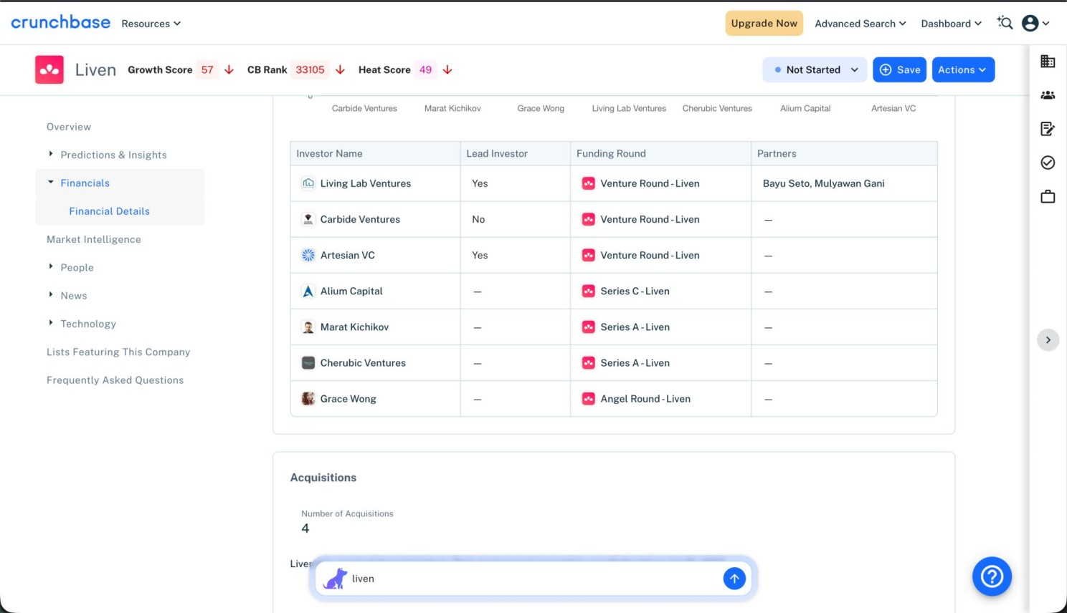Expand the right side panel chevron
This screenshot has width=1067, height=613.
point(1048,340)
